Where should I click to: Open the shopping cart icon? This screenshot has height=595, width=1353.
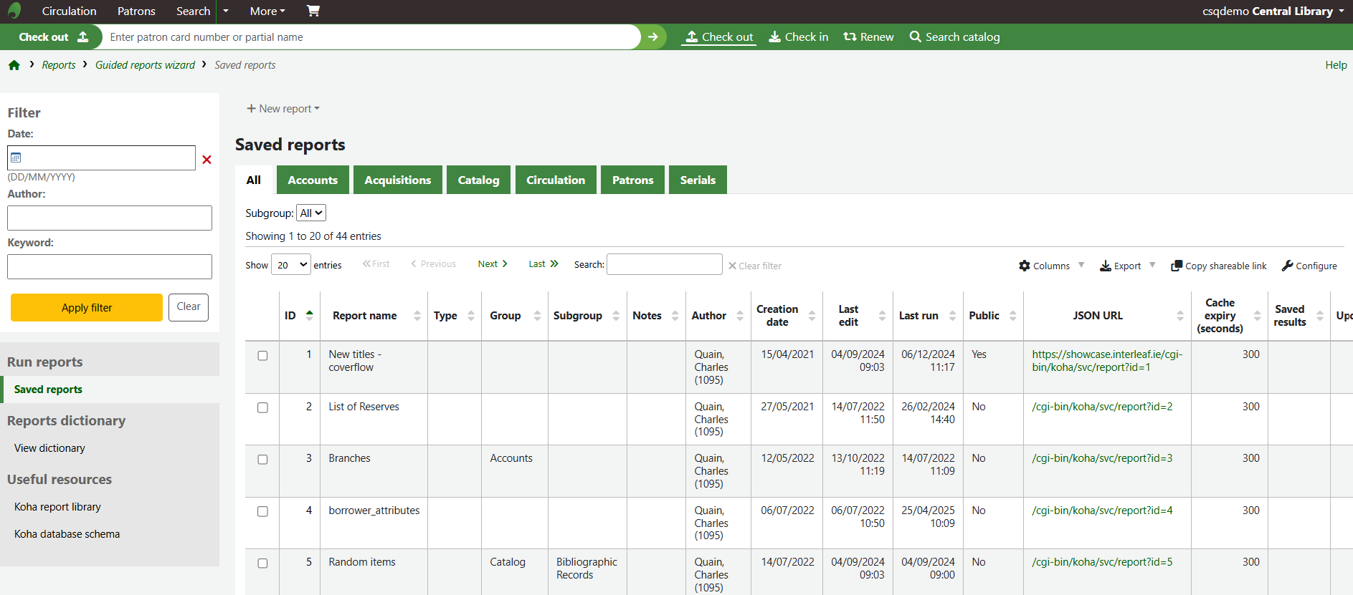point(313,11)
